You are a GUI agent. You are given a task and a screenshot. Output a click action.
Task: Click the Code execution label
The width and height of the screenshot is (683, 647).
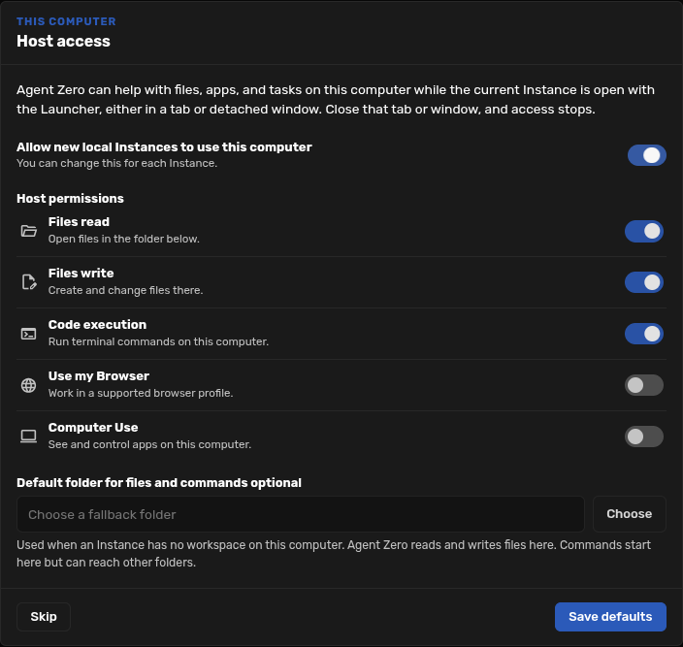98,325
